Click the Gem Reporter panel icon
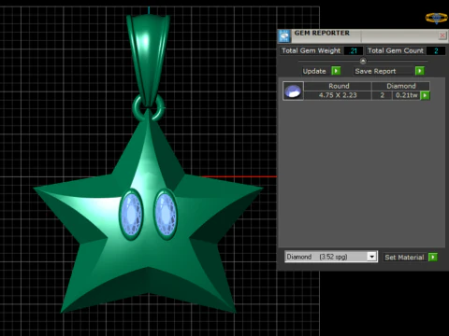The image size is (449, 336). pos(284,36)
